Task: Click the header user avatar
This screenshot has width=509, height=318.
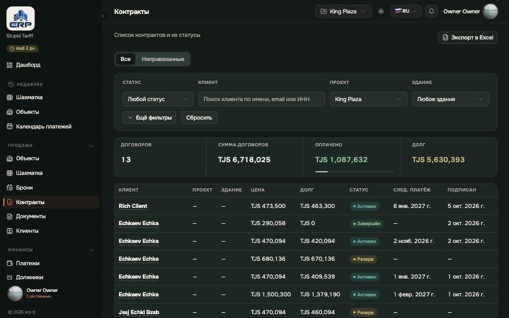Action: click(x=490, y=11)
